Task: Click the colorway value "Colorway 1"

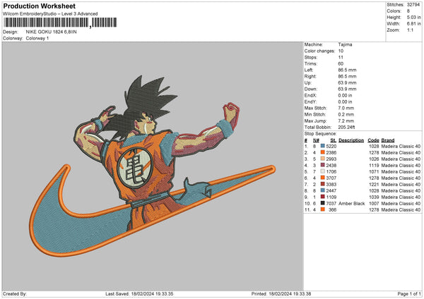Action: [x=37, y=38]
